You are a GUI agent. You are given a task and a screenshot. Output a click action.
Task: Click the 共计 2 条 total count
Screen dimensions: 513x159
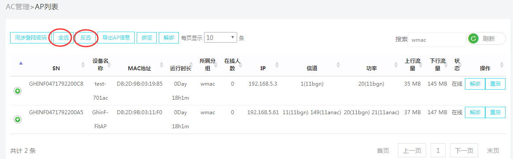[23, 151]
